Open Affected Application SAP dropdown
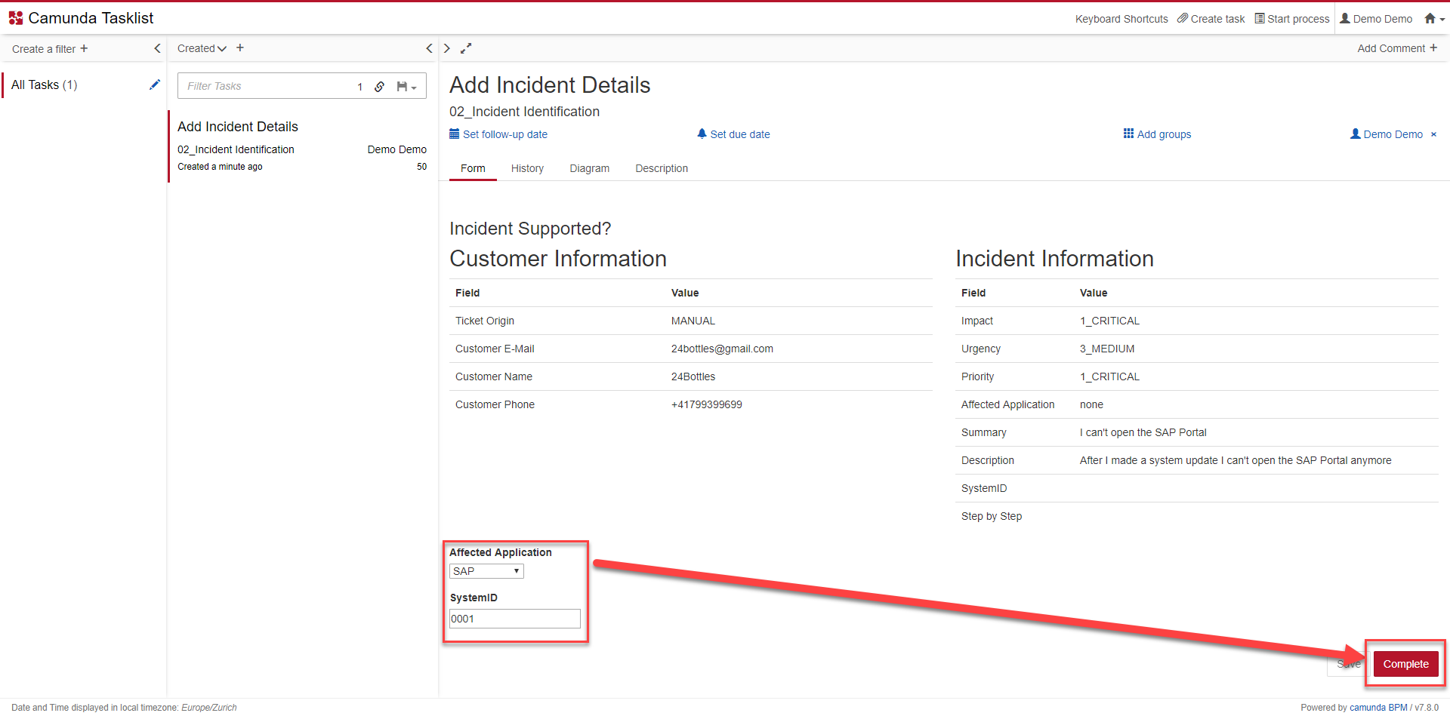Image resolution: width=1450 pixels, height=716 pixels. click(486, 571)
